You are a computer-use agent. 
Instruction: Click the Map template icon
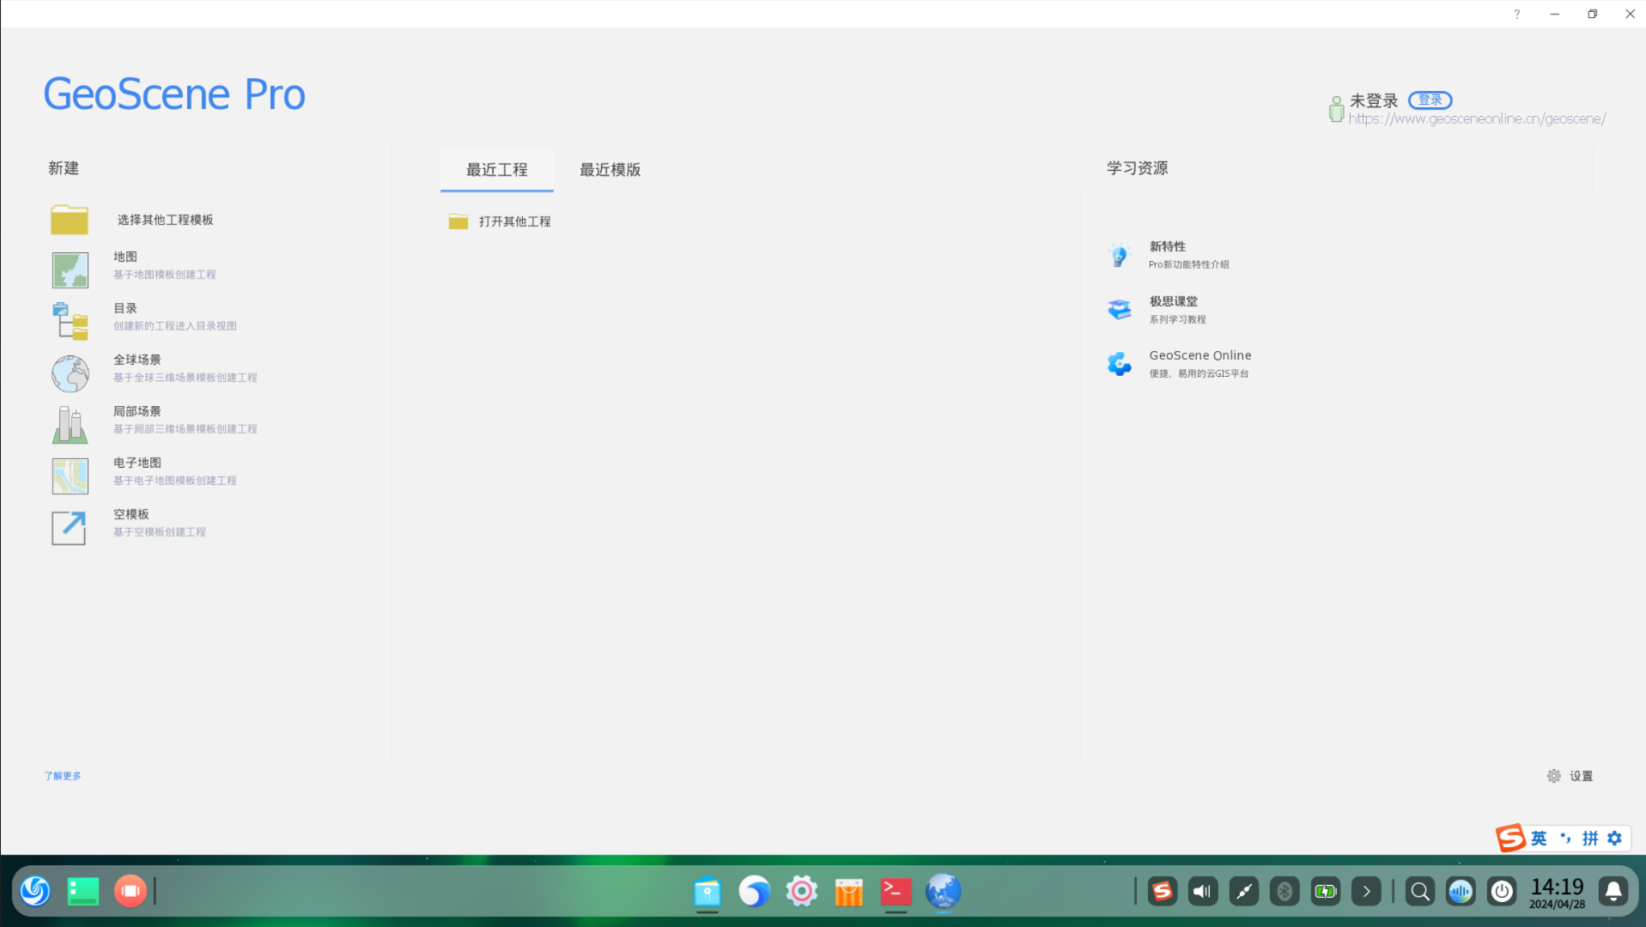click(x=70, y=270)
